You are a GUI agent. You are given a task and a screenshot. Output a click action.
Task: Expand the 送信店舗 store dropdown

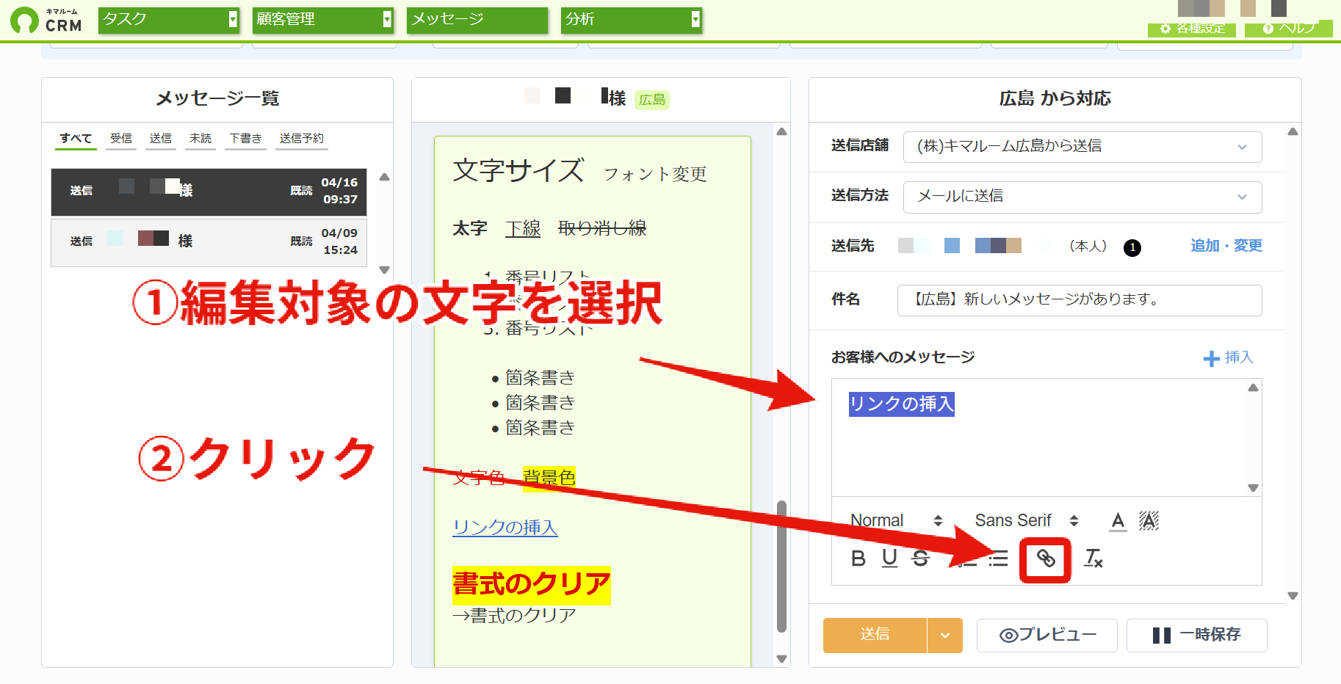[x=1082, y=147]
